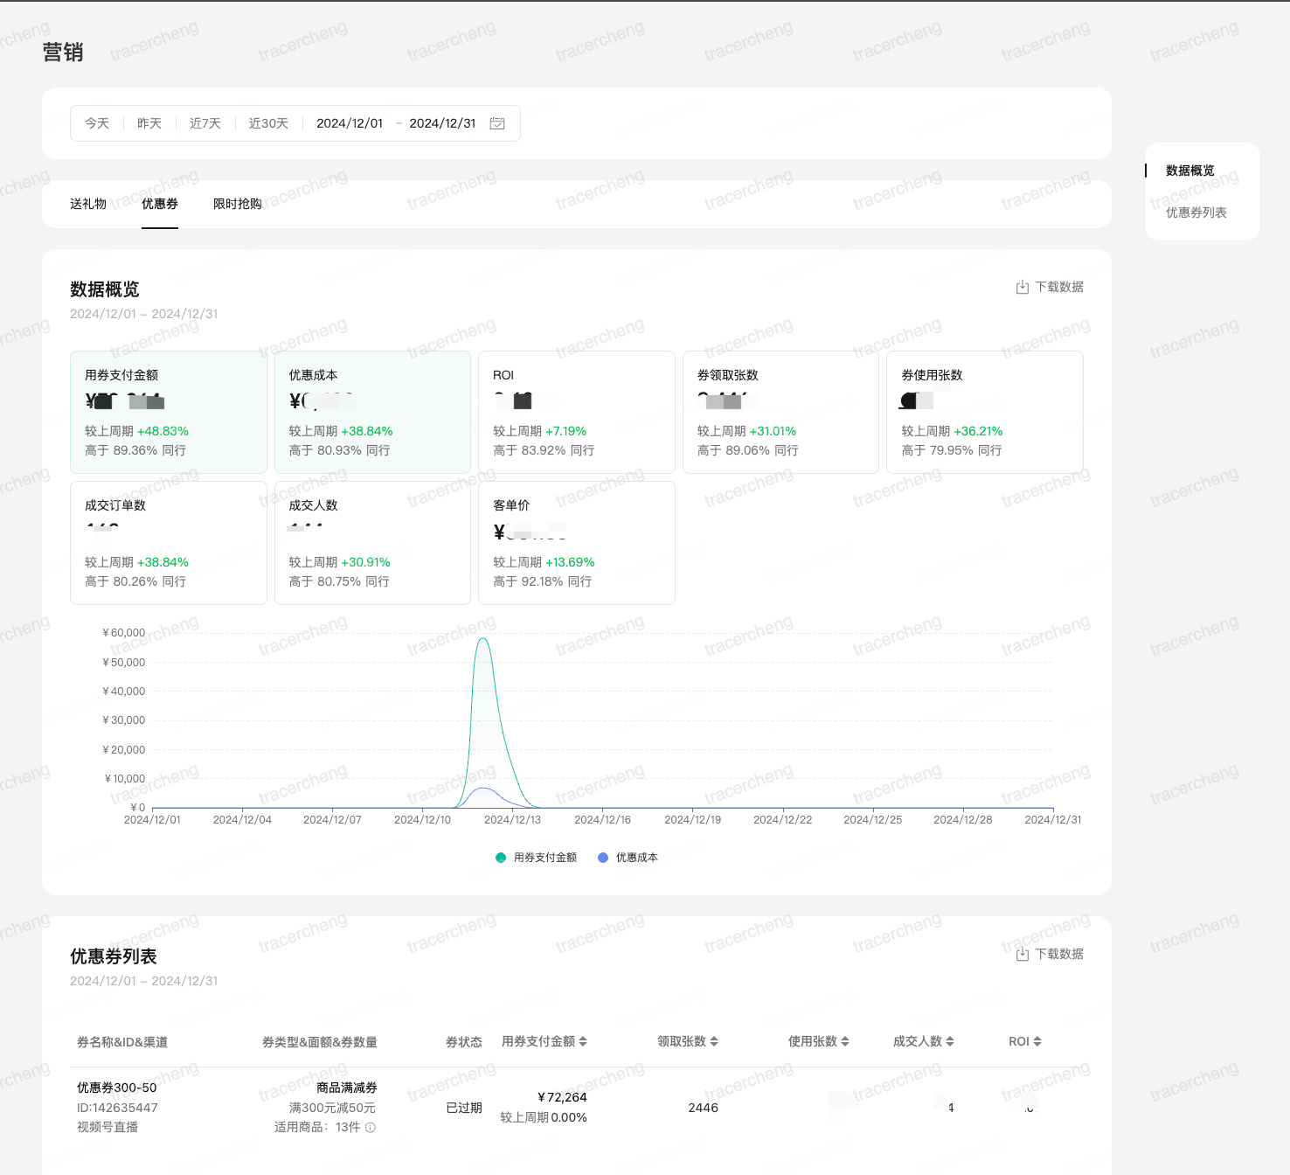Select the ROI metric card

point(576,412)
